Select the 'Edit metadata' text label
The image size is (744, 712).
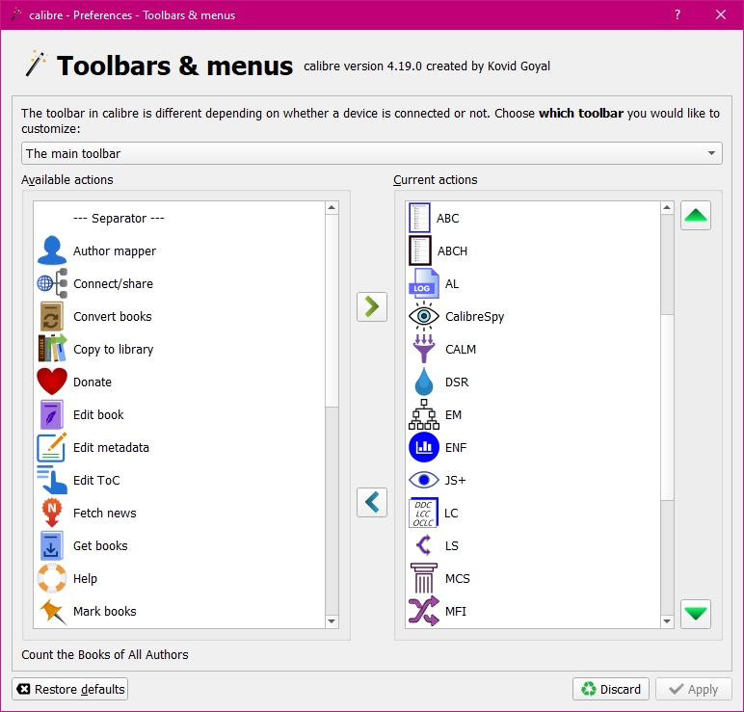111,447
